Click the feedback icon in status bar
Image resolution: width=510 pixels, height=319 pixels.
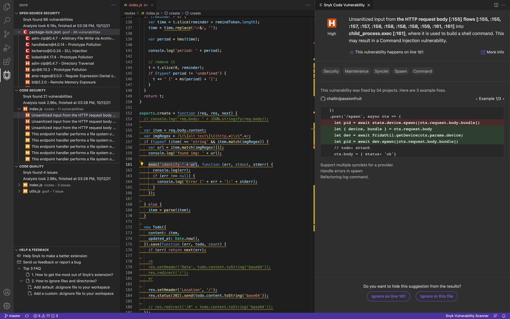pyautogui.click(x=496, y=316)
